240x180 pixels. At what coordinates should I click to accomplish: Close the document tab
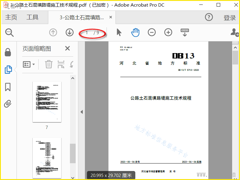coord(111,17)
